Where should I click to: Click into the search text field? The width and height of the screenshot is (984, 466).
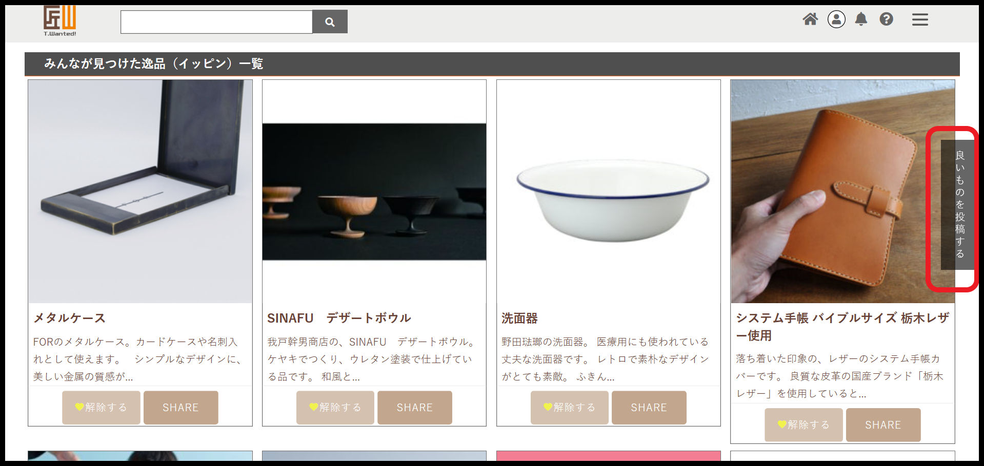[216, 22]
